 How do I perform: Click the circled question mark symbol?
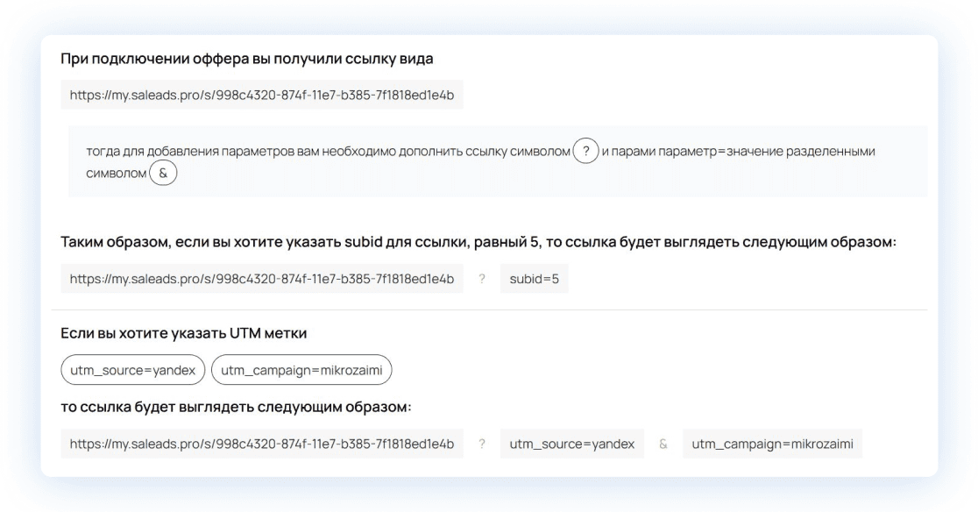click(x=585, y=151)
